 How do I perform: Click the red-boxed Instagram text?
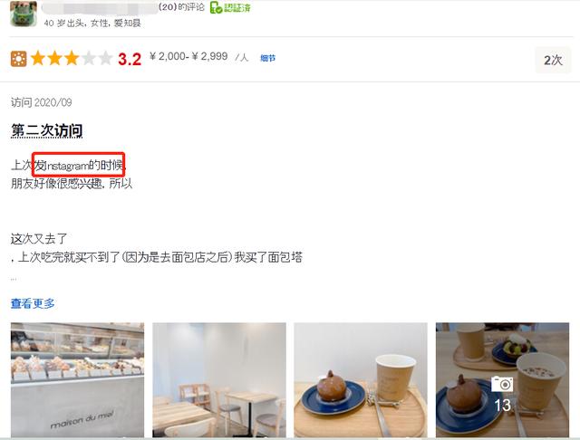pyautogui.click(x=79, y=165)
